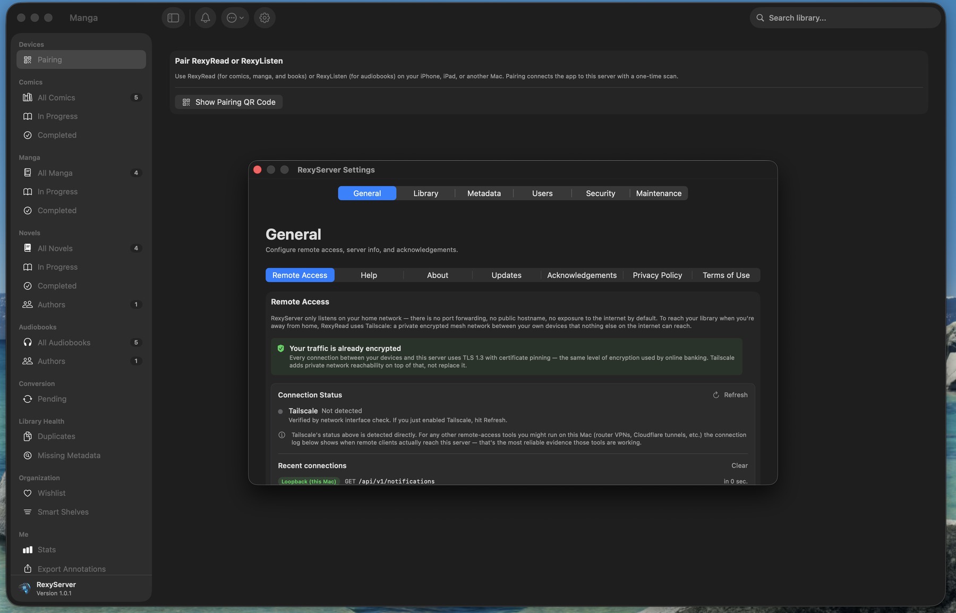Screen dimensions: 956x613
Task: Click the Pair RexyRead or RexyListen heading
Action: click(229, 61)
